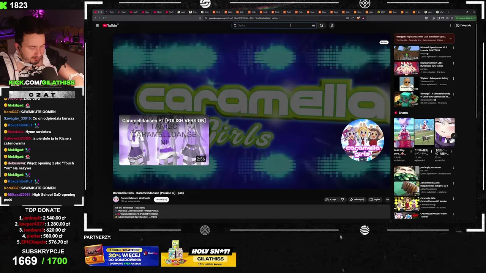Open the Caramelldansen PL [POLISH VERSION] end card
Screen dimensions: 486x273
(x=164, y=140)
